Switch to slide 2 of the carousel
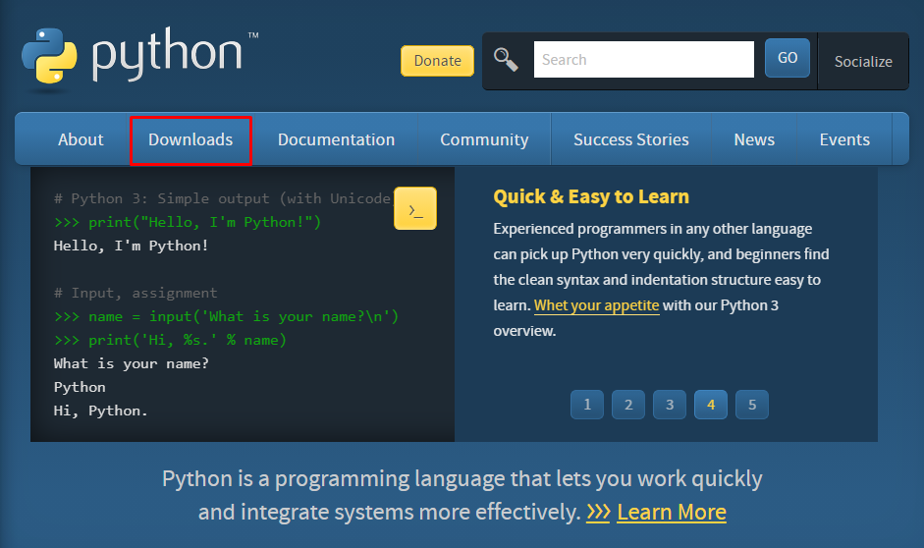The width and height of the screenshot is (924, 548). (x=628, y=405)
